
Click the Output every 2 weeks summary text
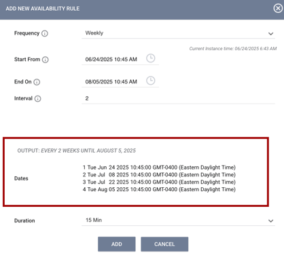[x=77, y=151]
